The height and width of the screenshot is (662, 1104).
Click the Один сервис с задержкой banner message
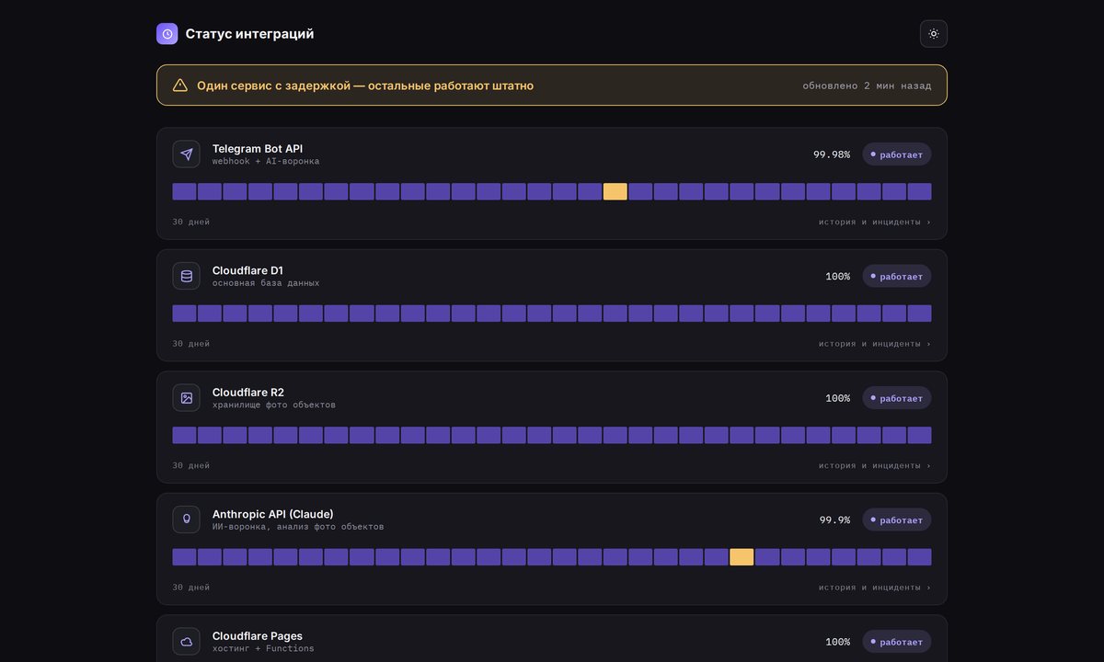(365, 86)
